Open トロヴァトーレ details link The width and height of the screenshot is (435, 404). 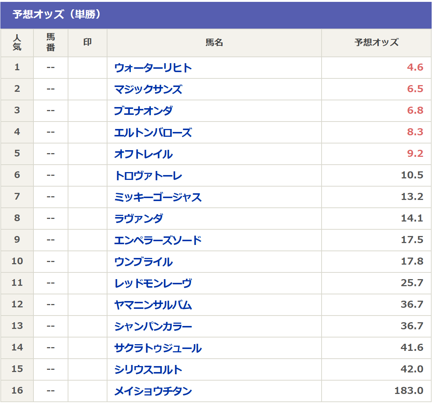148,176
